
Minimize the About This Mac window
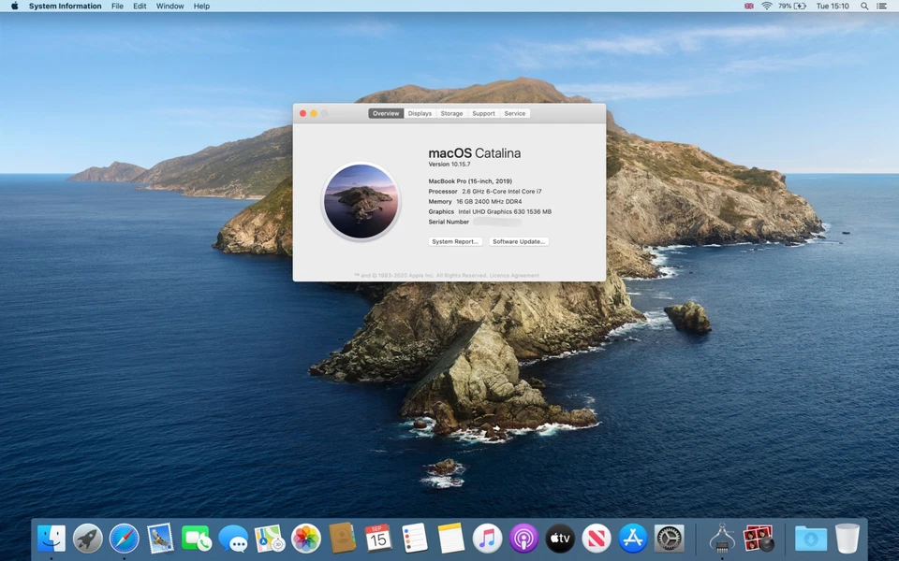(314, 113)
